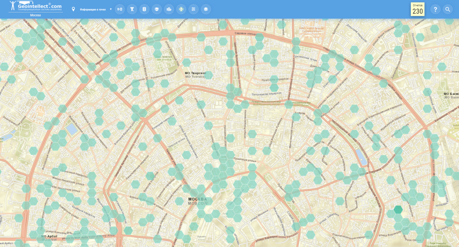Screen dimensions: 459x247
Task: Click the location pin icon in toolbar
Action: point(73,9)
